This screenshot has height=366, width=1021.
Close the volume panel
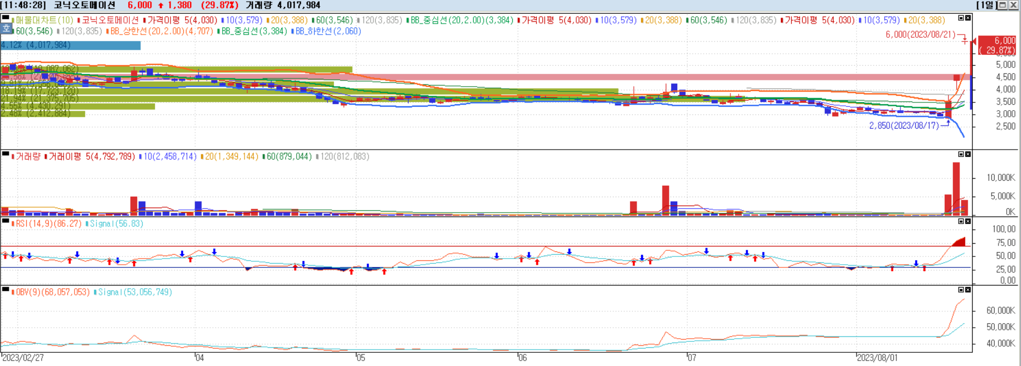pyautogui.click(x=968, y=155)
